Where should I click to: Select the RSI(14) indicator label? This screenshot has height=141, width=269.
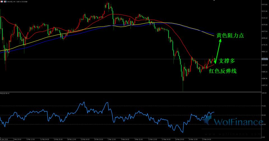point(5,93)
